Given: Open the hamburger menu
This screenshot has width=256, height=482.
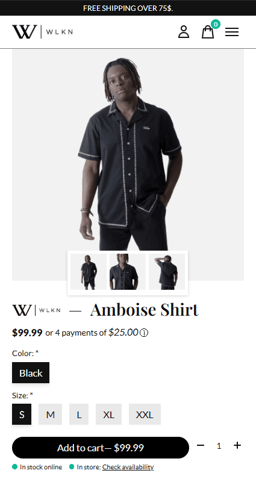Looking at the screenshot, I should coord(232,32).
